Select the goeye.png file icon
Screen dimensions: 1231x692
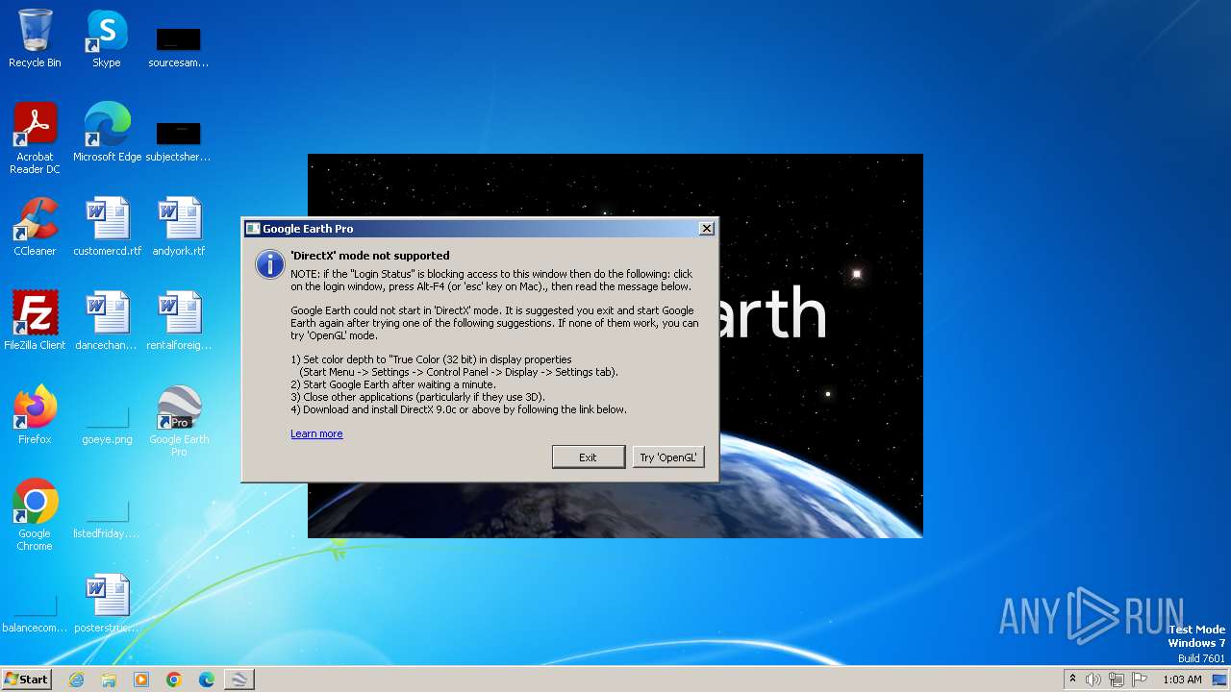(107, 423)
